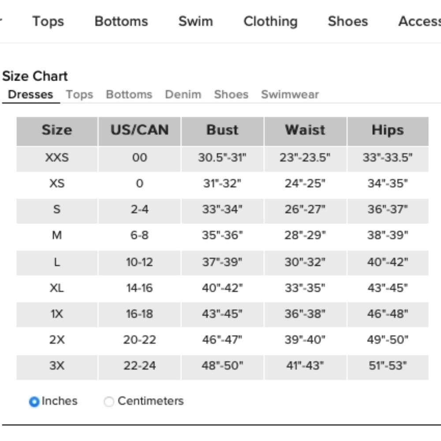Switch to the Bottoms size chart tab
Image resolution: width=441 pixels, height=441 pixels.
(x=129, y=94)
